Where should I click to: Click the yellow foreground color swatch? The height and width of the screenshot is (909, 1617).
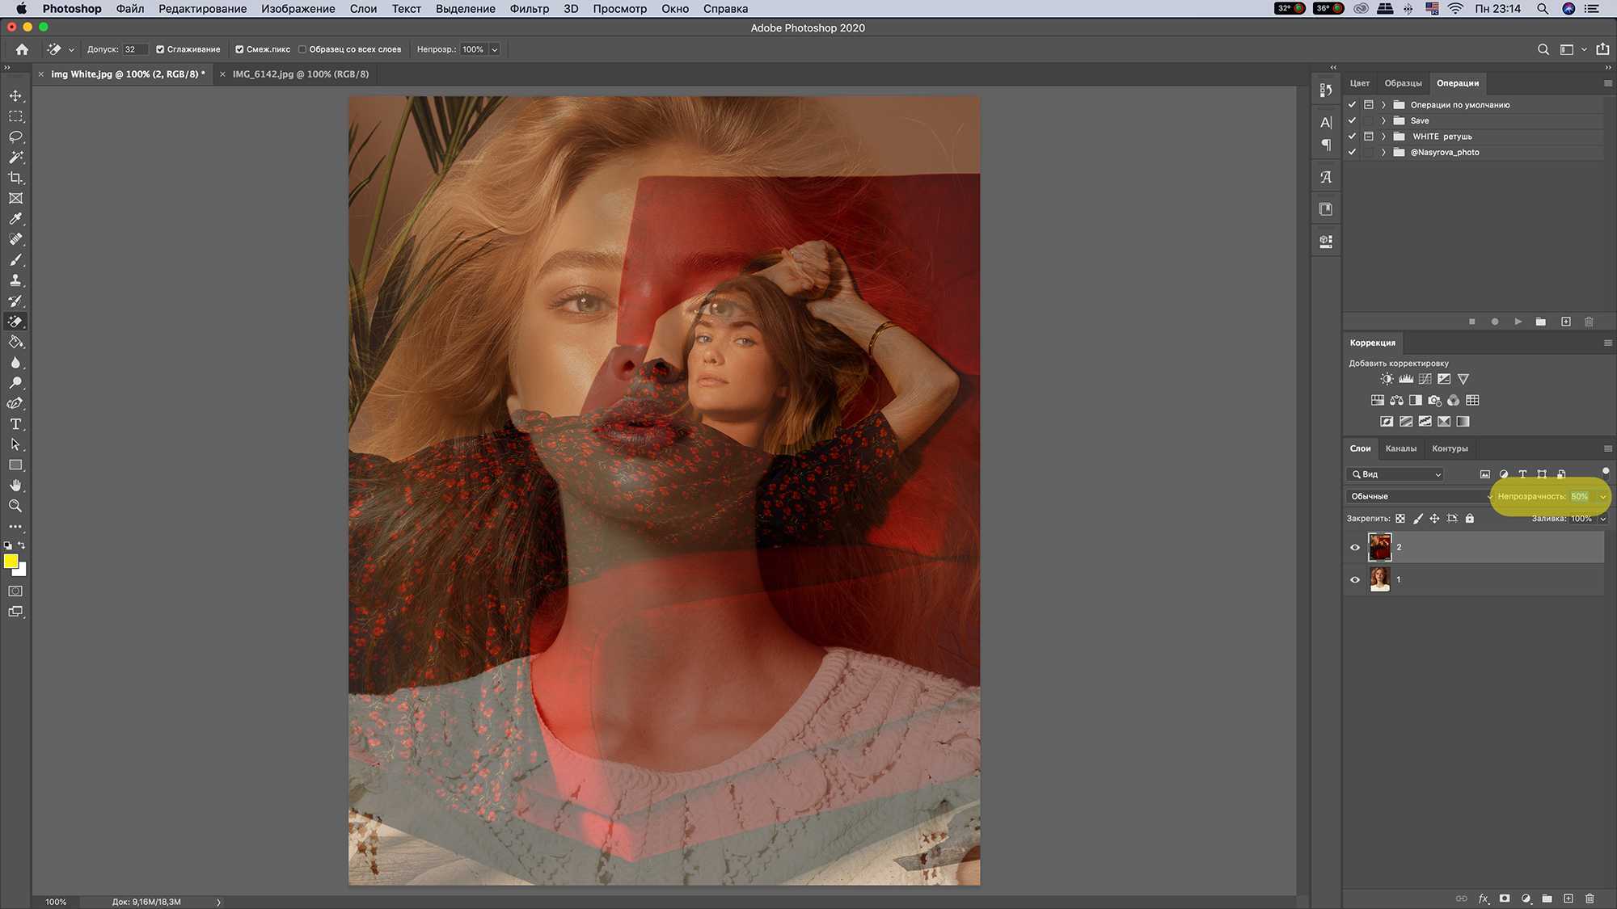(x=11, y=561)
